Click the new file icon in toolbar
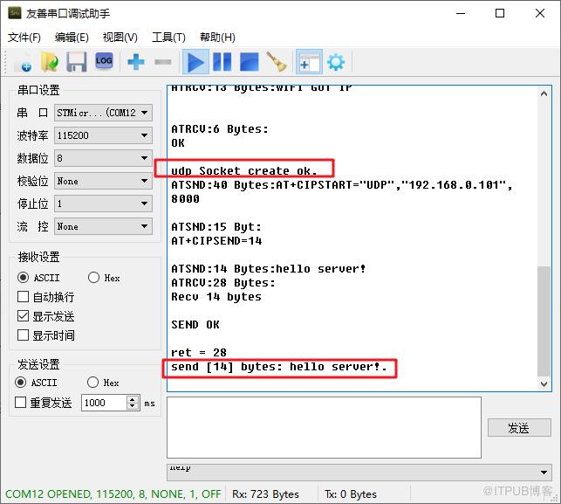The width and height of the screenshot is (561, 504). 23,62
